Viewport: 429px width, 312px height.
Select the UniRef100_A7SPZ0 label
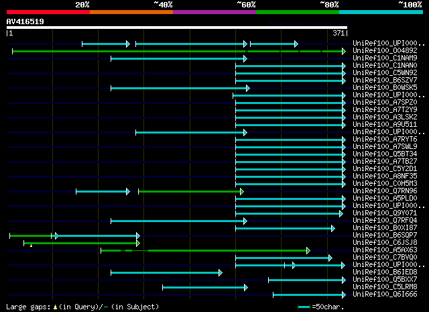pyautogui.click(x=385, y=102)
